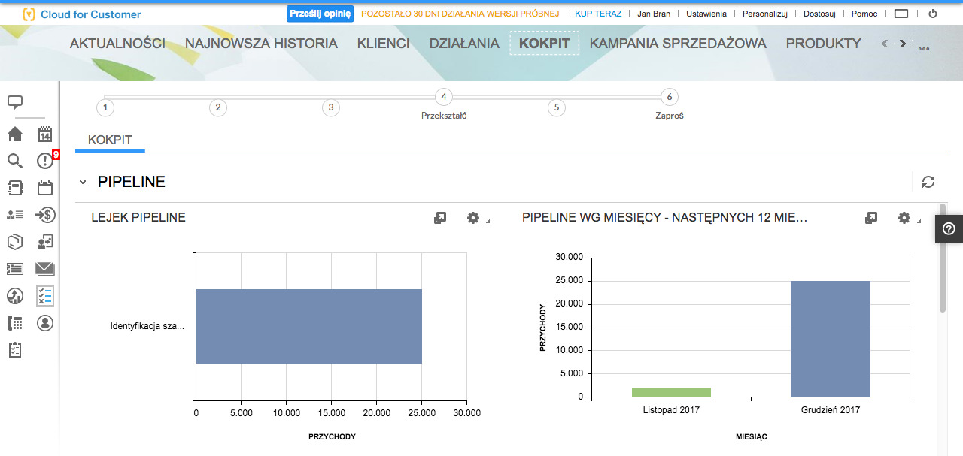Screen dimensions: 963x456
Task: Open the alerts icon with badge 9
Action: [x=45, y=161]
